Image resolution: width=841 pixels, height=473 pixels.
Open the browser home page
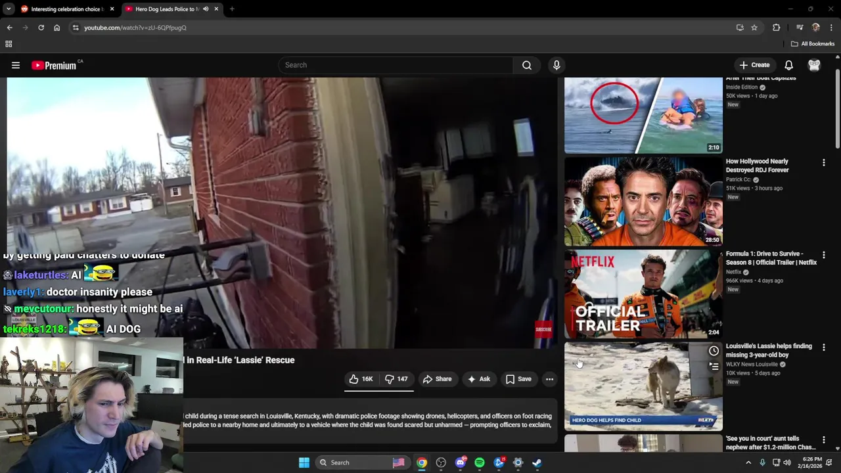pos(57,28)
